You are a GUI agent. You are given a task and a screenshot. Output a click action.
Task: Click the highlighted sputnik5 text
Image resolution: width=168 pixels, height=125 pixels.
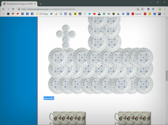coord(49,98)
